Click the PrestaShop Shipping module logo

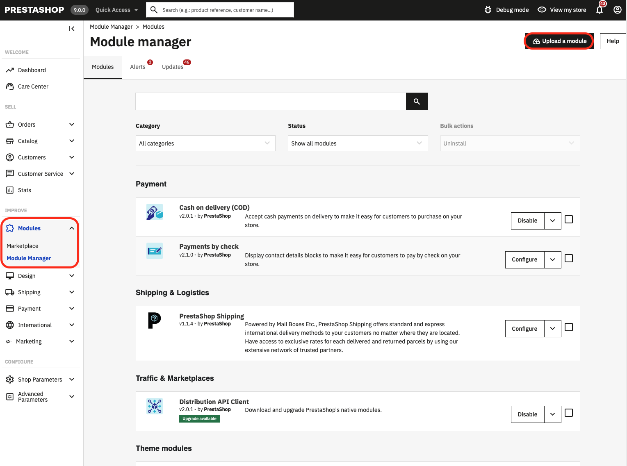155,321
